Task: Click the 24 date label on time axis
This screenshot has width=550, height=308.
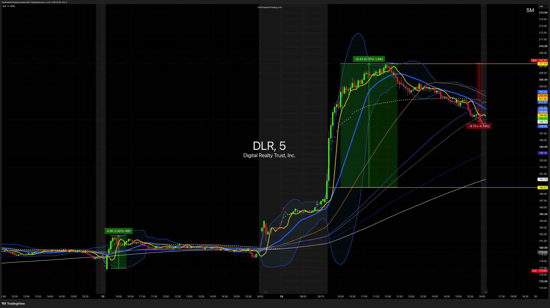Action: click(282, 297)
